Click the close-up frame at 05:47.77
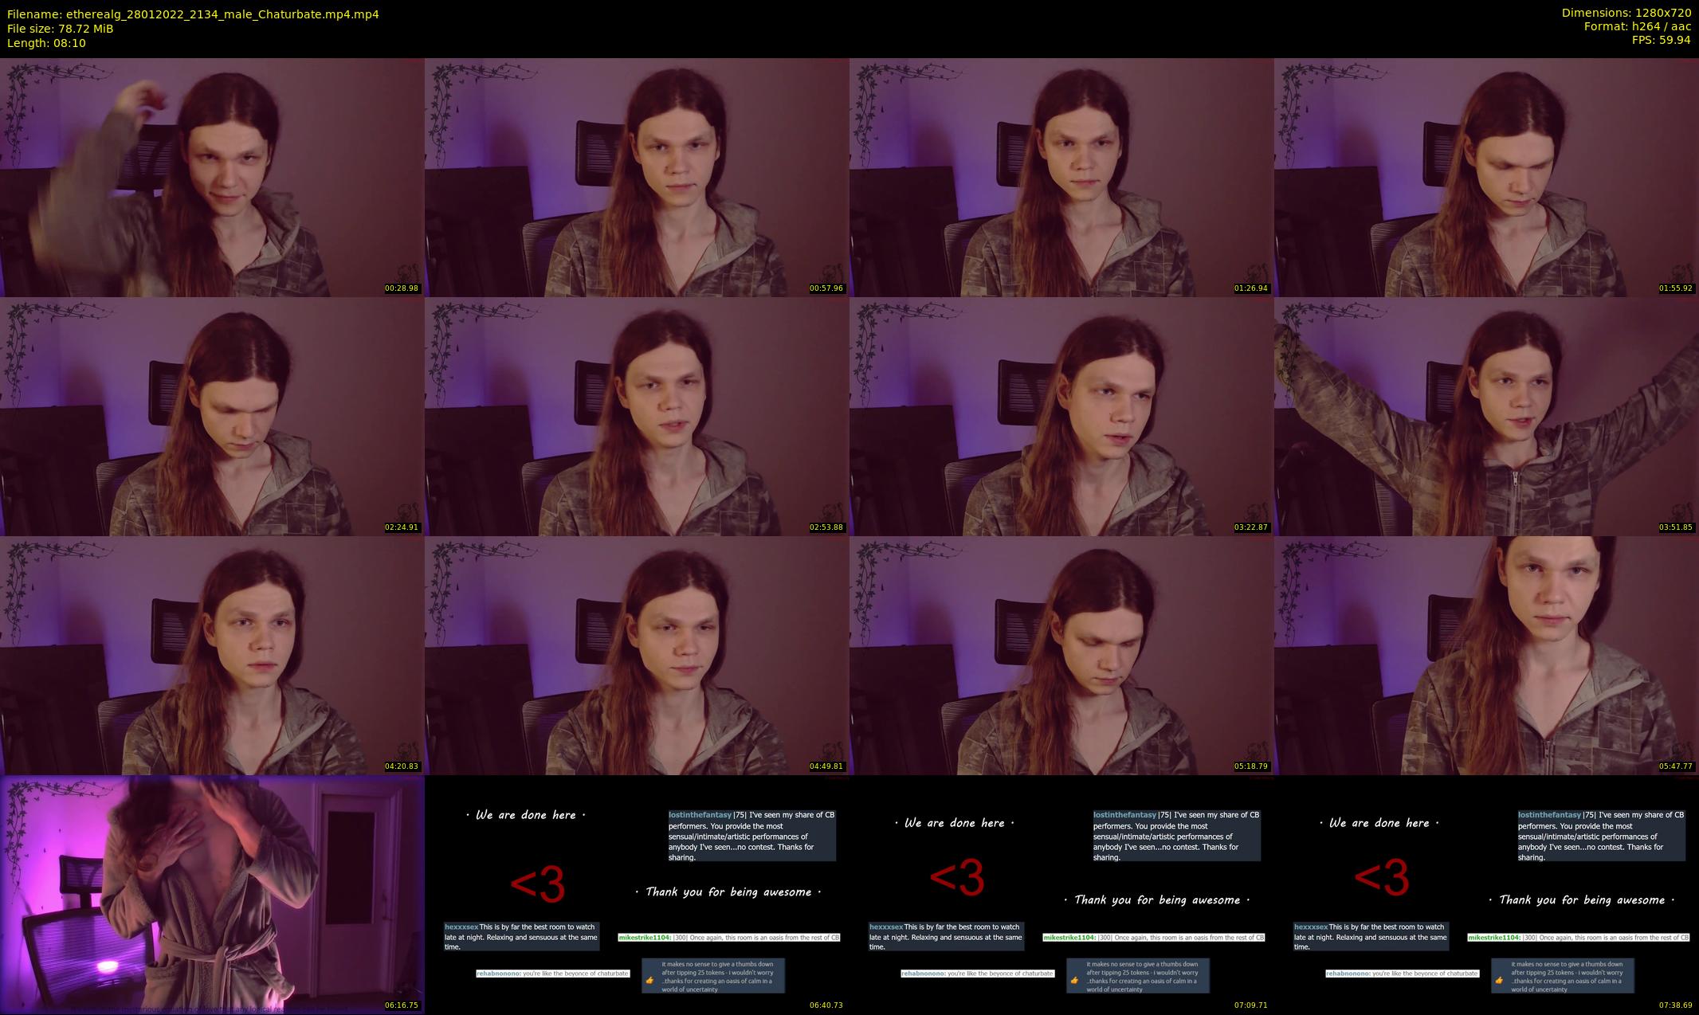The height and width of the screenshot is (1015, 1699). (1486, 655)
